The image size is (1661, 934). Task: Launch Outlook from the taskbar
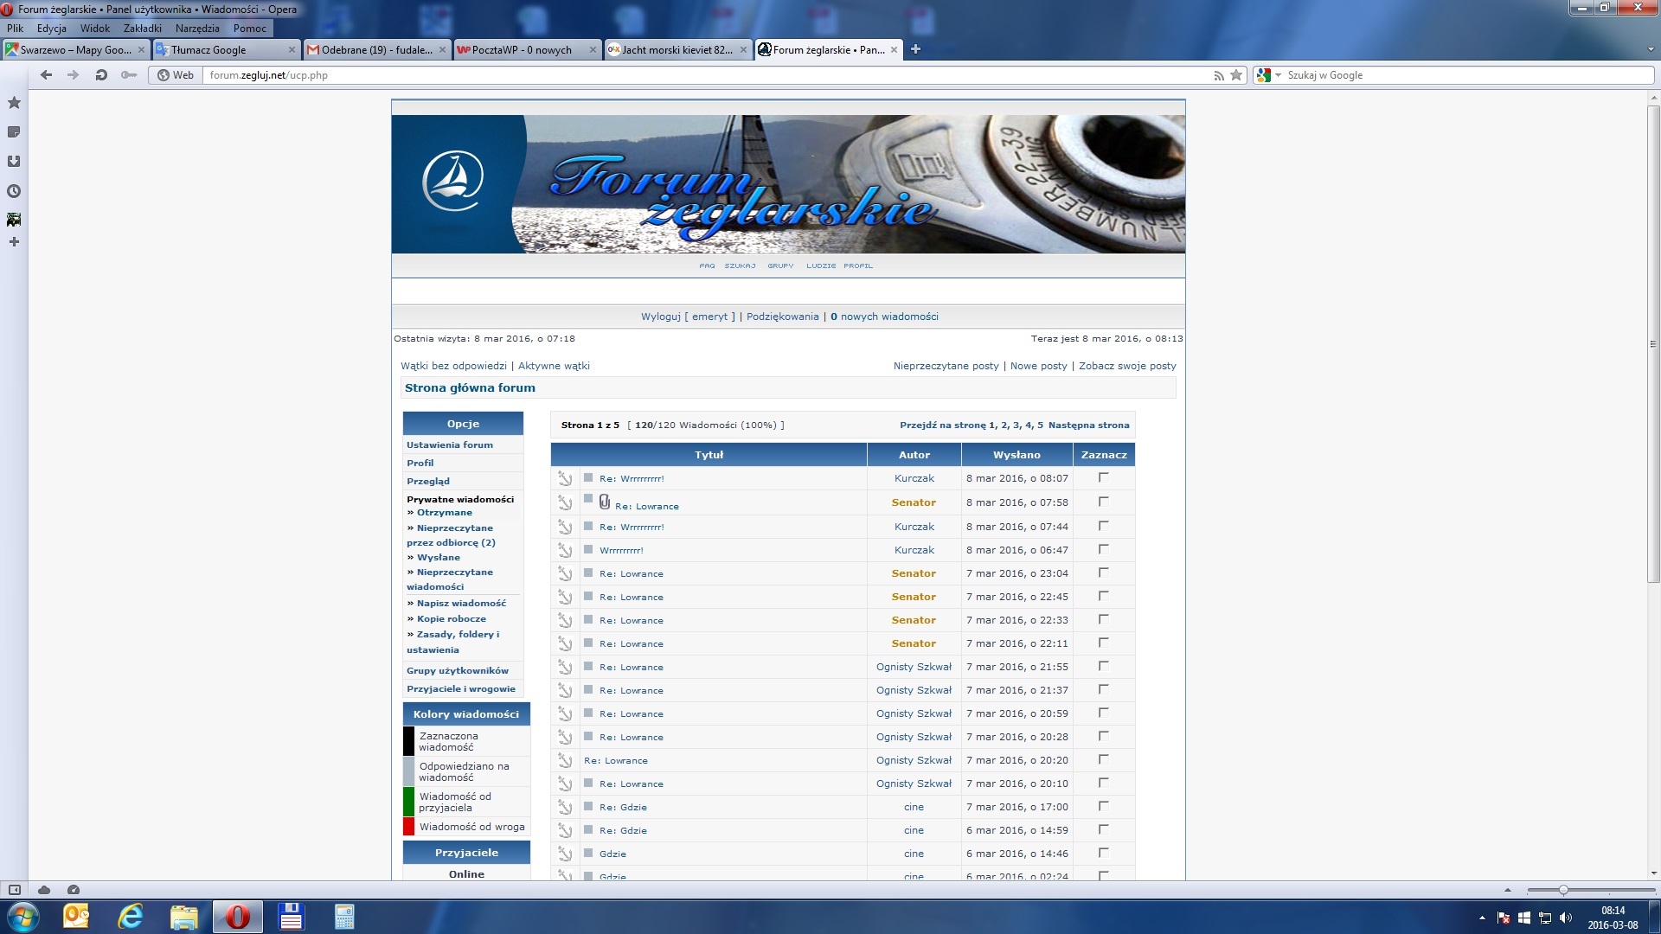(x=76, y=917)
